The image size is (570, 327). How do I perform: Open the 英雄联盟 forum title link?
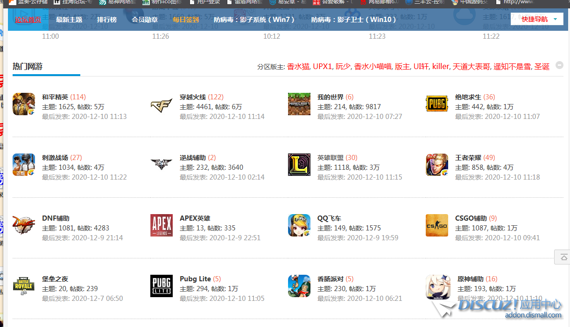331,158
